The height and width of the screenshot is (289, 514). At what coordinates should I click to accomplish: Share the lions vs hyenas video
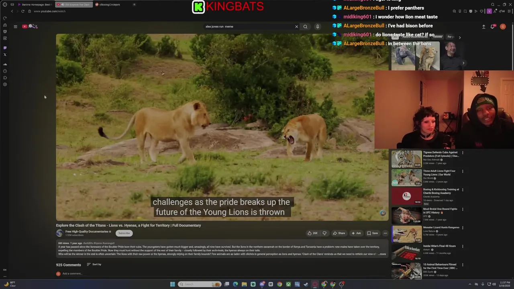pyautogui.click(x=339, y=233)
